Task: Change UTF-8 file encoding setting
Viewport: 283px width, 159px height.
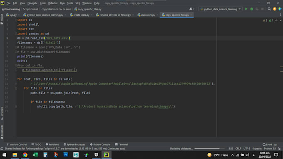Action: pos(247,149)
